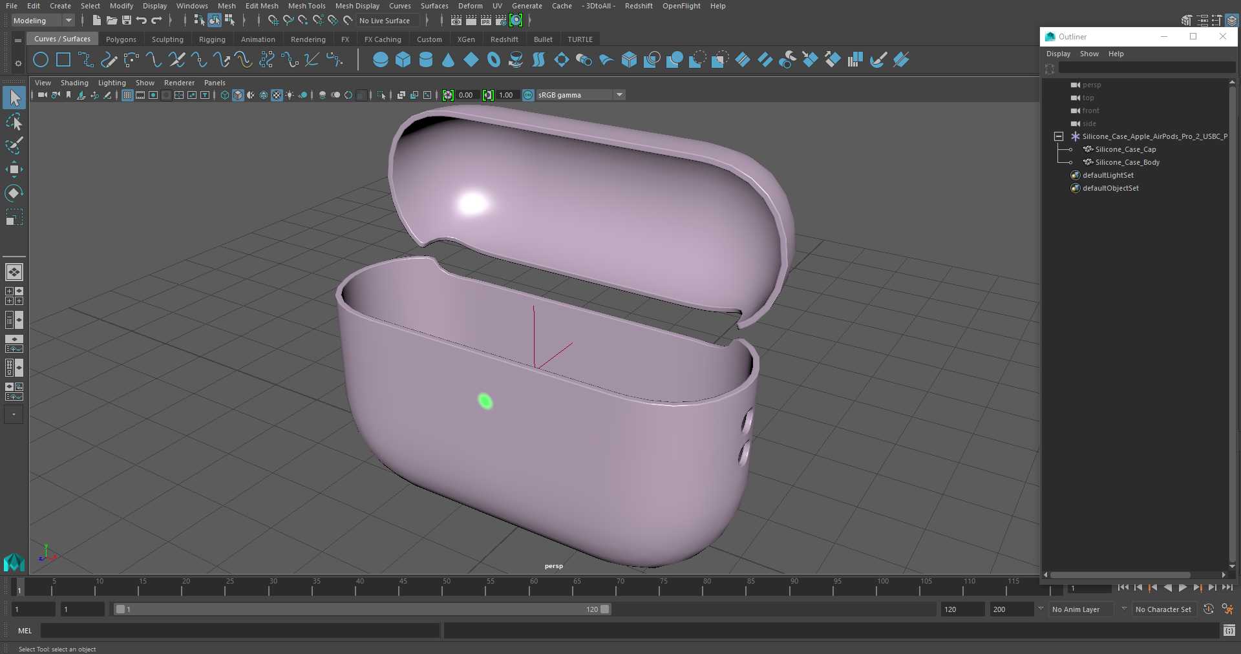The width and height of the screenshot is (1241, 654).
Task: Go to the end of playback range
Action: pyautogui.click(x=1227, y=587)
